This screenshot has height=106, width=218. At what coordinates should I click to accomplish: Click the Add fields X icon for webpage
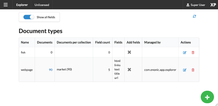[x=129, y=70]
